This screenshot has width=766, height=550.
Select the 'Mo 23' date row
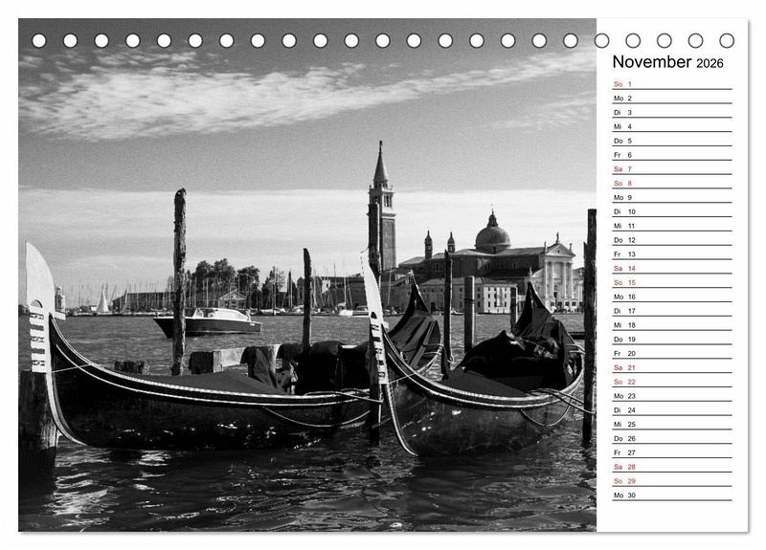(x=672, y=395)
